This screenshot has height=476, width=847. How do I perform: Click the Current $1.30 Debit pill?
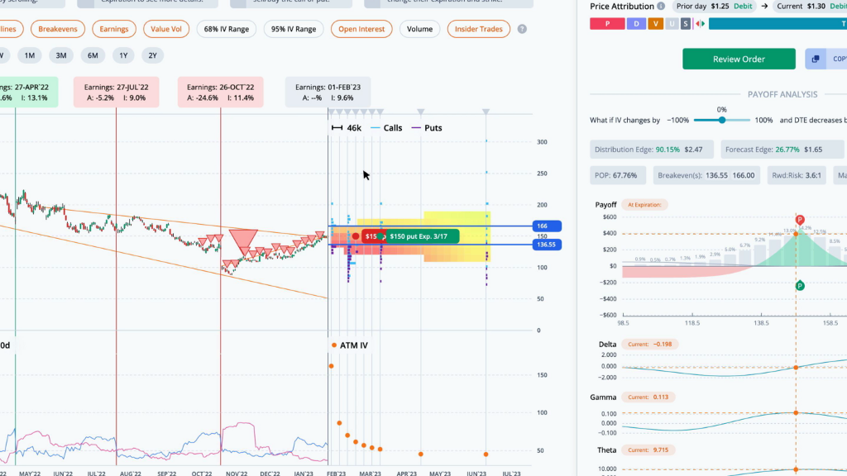[809, 7]
